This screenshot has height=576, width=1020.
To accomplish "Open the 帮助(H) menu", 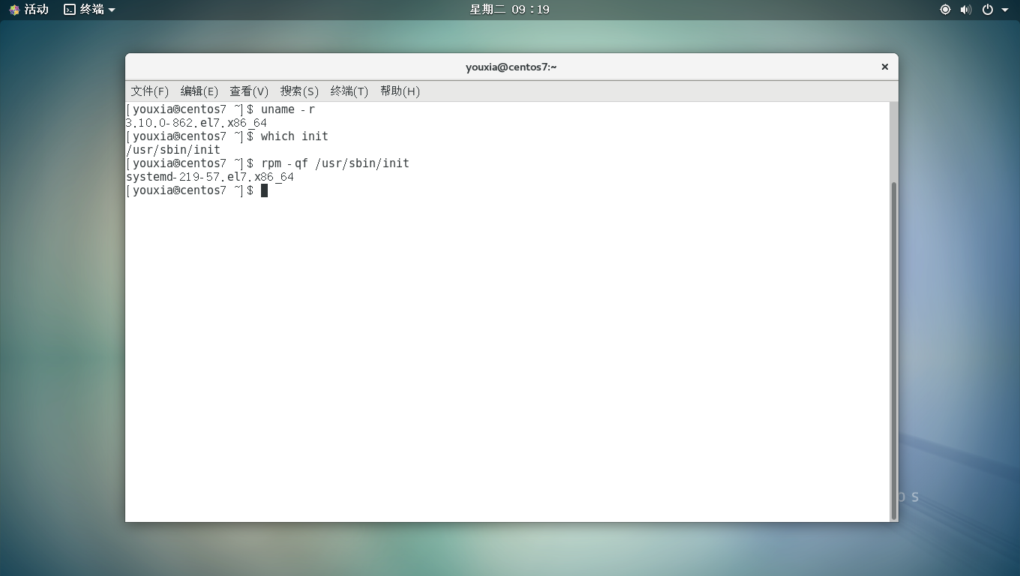I will pos(400,91).
